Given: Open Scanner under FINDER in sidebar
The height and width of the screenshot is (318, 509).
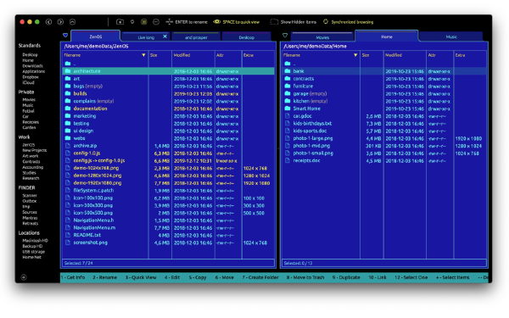Looking at the screenshot, I should [x=30, y=195].
